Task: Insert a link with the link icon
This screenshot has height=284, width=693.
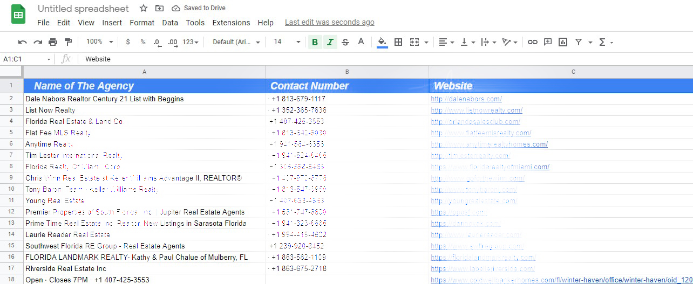Action: [533, 42]
